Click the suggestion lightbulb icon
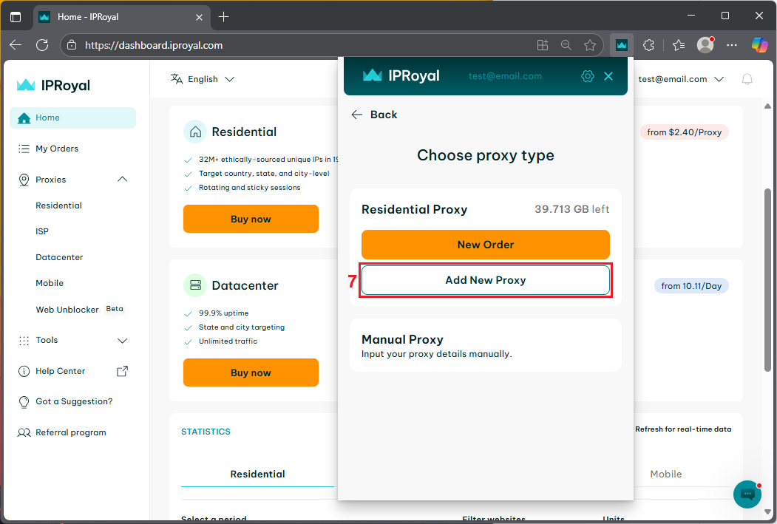 pyautogui.click(x=24, y=402)
